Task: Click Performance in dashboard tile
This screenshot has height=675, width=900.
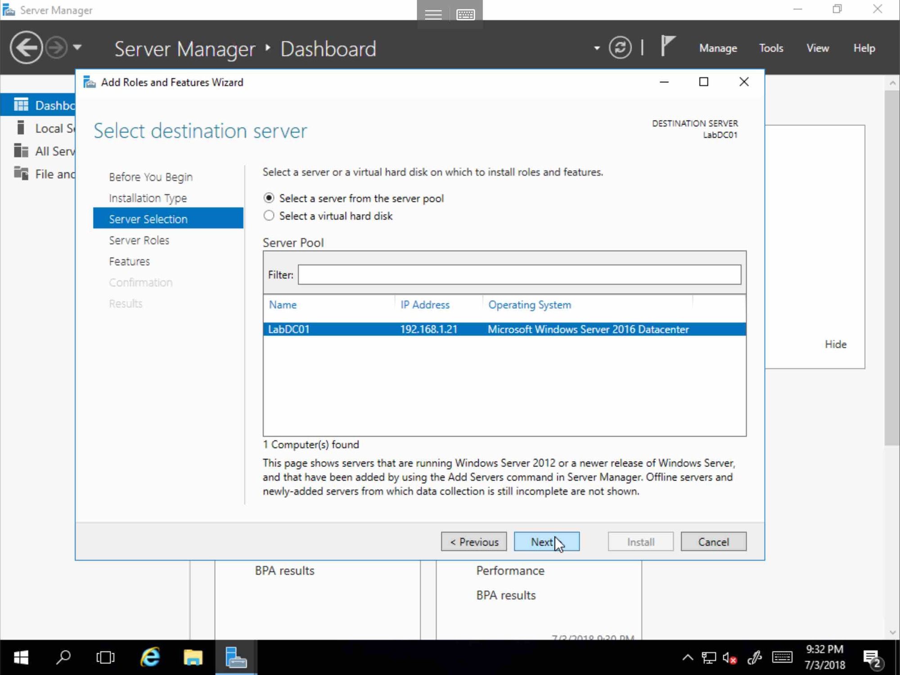Action: [x=510, y=571]
